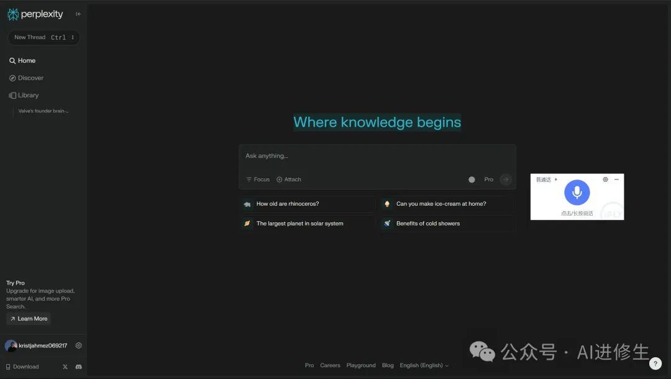This screenshot has width=671, height=379.
Task: Open the X (Twitter) link icon
Action: click(x=65, y=367)
